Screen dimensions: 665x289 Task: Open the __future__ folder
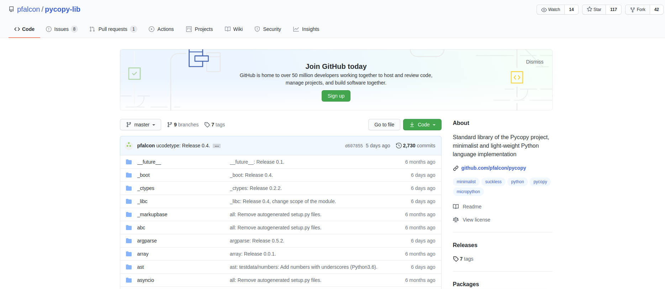tap(149, 162)
